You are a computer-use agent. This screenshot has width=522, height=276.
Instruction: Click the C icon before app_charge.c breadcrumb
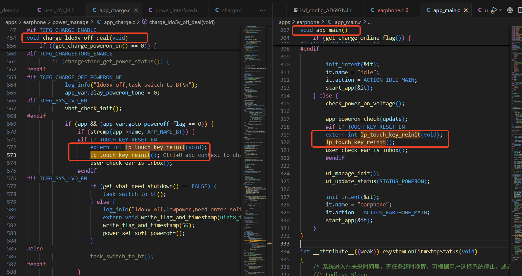[99, 22]
